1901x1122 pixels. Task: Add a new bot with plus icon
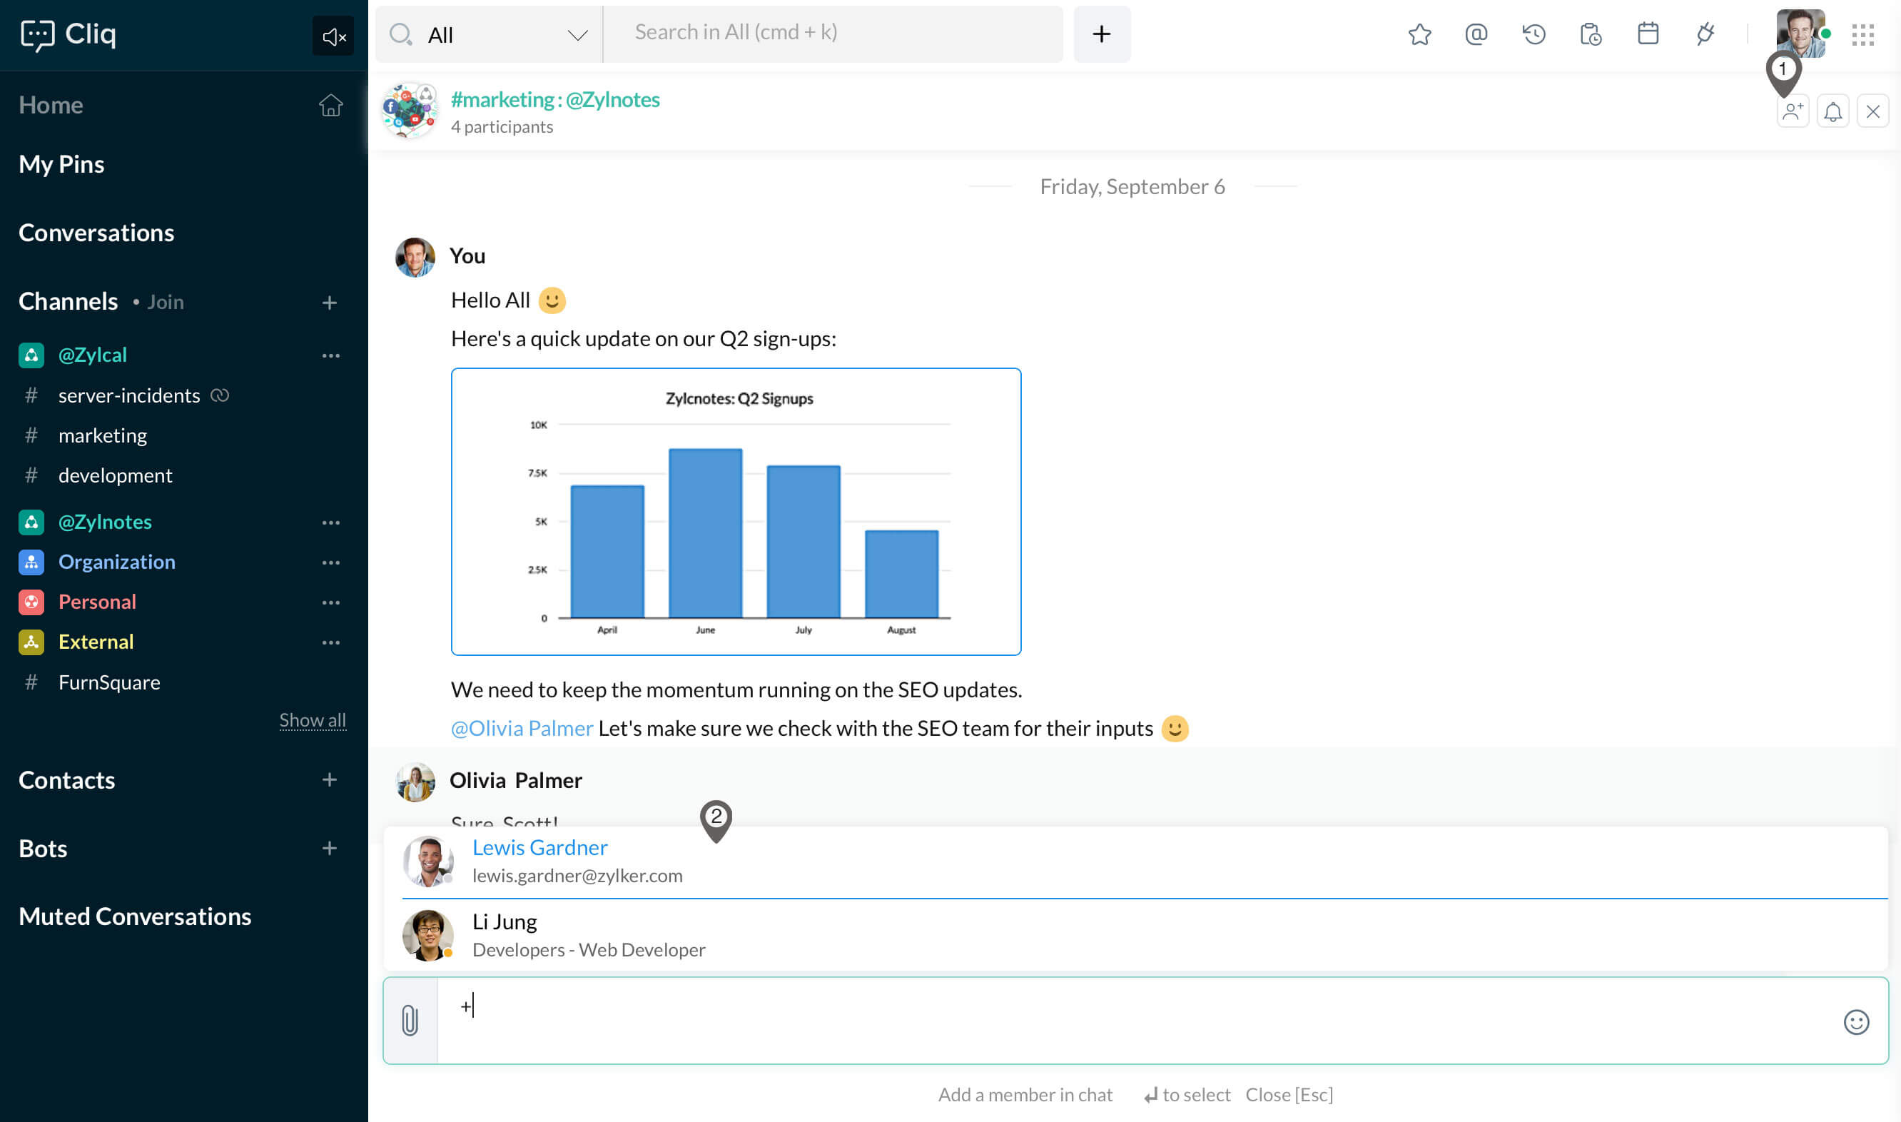[330, 849]
